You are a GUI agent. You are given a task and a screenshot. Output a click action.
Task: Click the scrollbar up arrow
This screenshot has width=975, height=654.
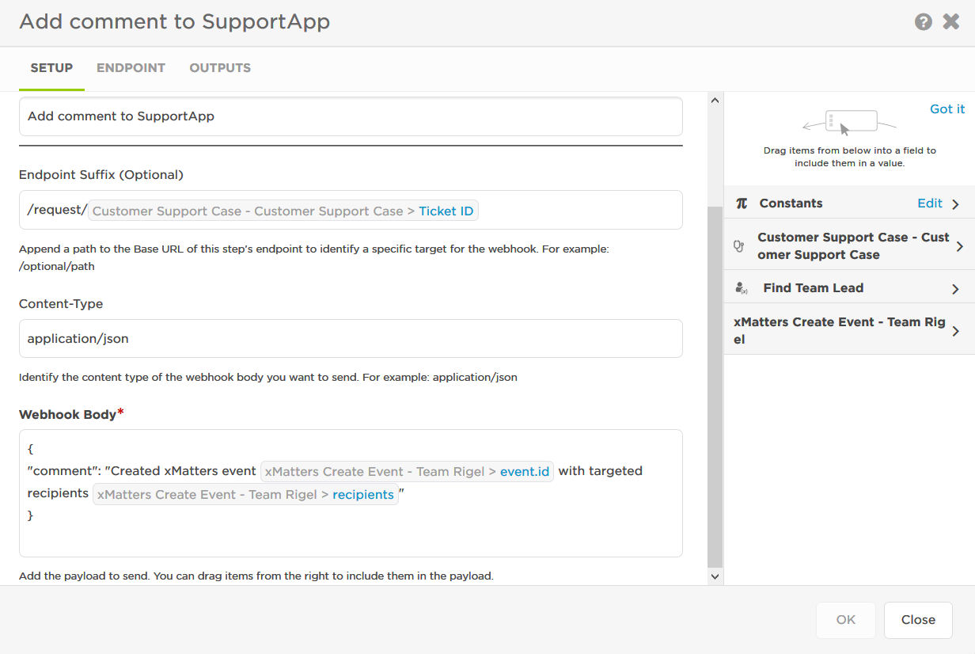point(715,101)
